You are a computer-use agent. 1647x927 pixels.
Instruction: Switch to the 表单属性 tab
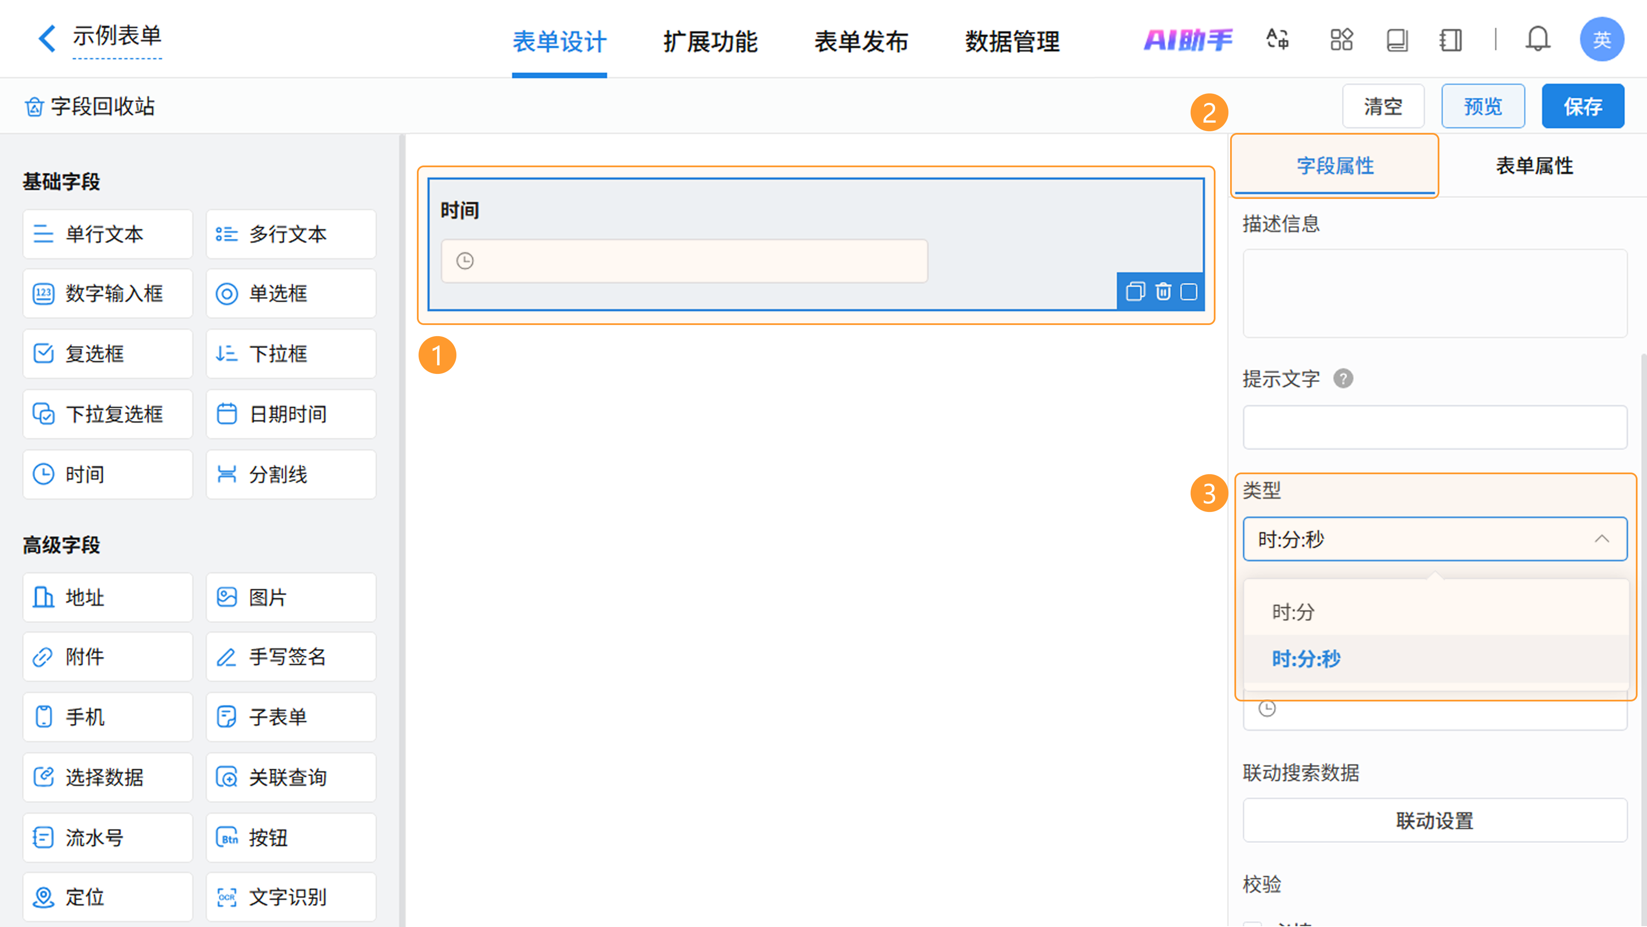tap(1534, 166)
